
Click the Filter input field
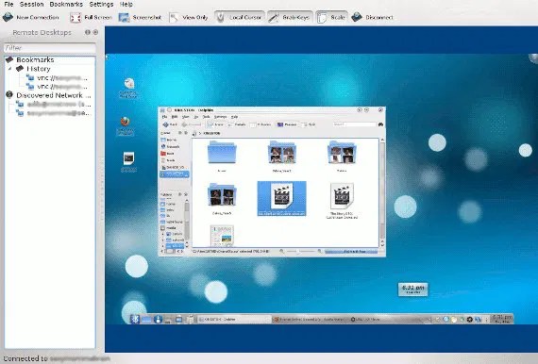coord(50,48)
